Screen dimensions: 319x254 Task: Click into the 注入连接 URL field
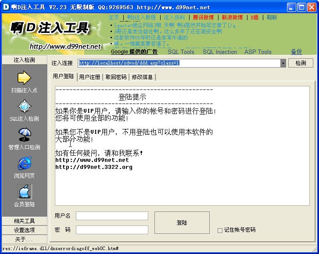coord(179,63)
